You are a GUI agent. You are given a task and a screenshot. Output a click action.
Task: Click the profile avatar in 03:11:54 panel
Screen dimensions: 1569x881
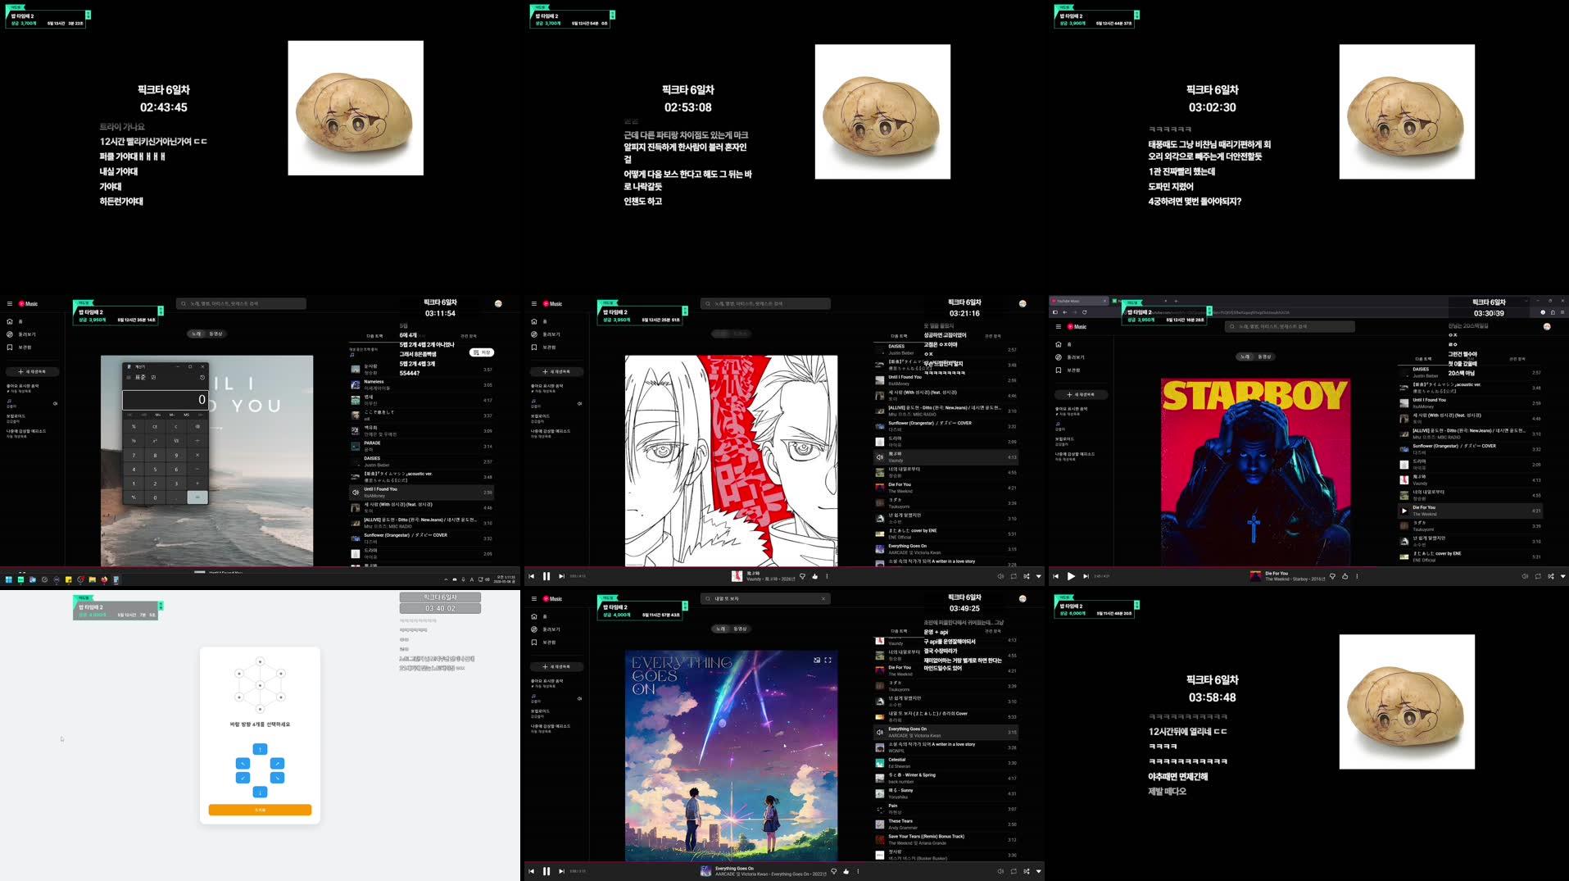(498, 303)
